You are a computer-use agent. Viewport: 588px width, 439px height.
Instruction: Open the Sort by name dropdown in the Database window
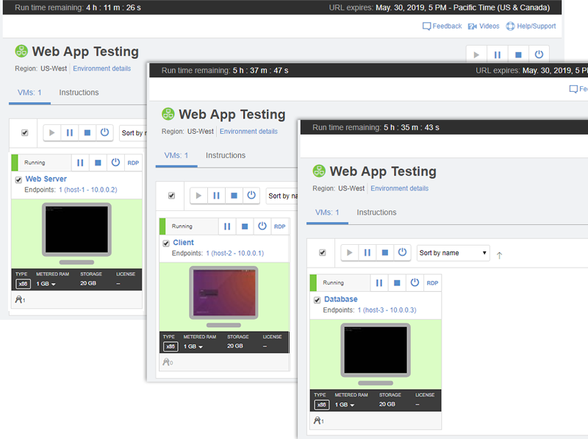[453, 252]
